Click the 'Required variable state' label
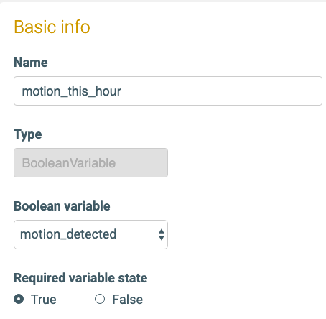 80,278
